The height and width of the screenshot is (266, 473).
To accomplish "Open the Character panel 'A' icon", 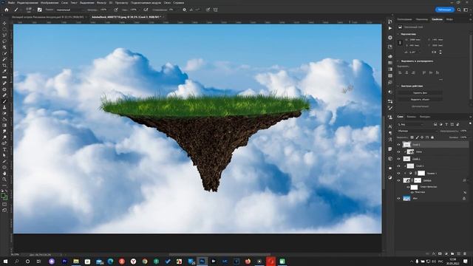I will point(390,126).
